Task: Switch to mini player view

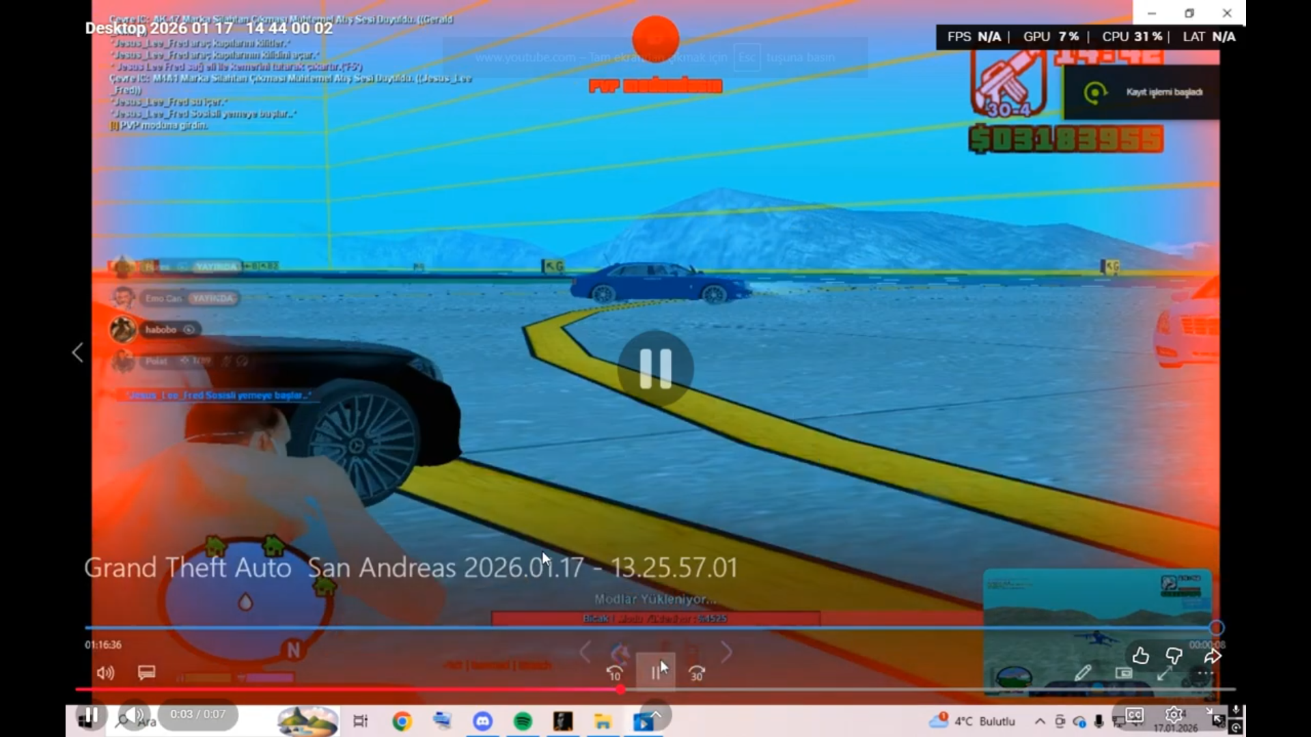Action: click(x=1124, y=673)
